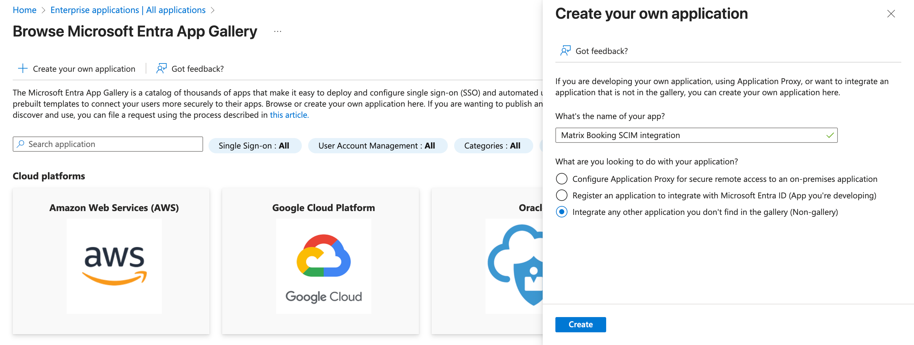Click the Create your own application panel heading
914x345 pixels.
[652, 13]
